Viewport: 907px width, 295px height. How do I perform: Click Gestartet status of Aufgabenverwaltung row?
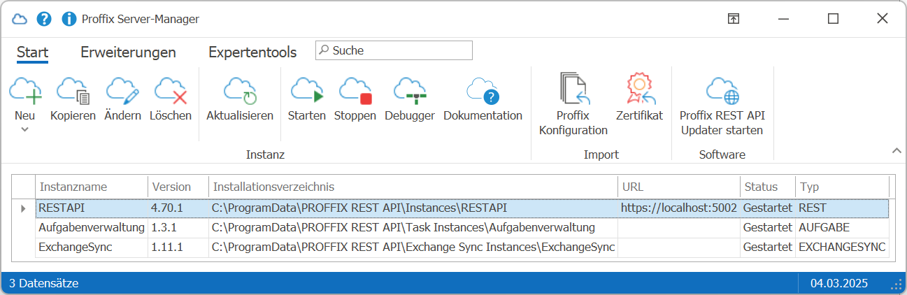pos(768,227)
